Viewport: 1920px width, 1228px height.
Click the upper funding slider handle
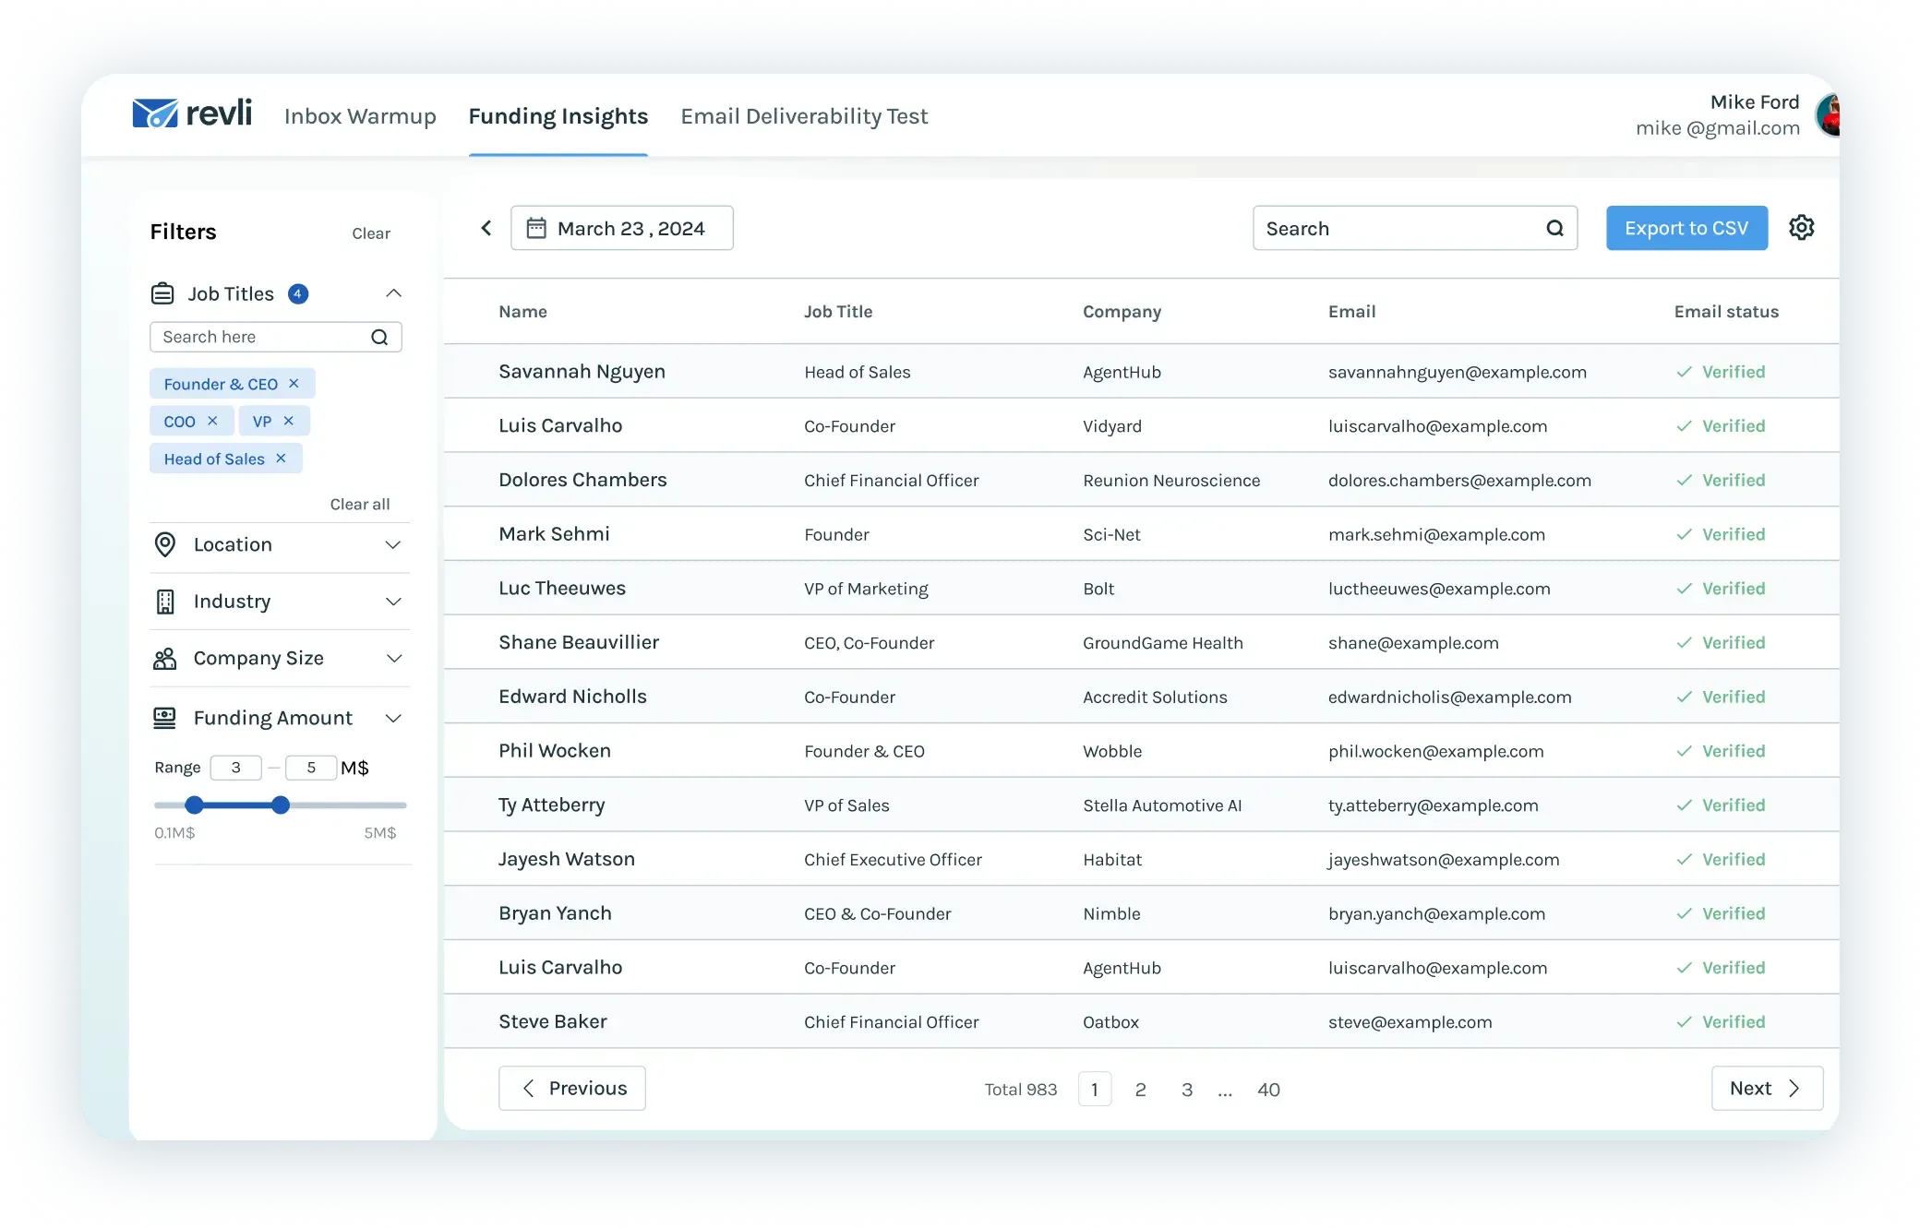[281, 805]
